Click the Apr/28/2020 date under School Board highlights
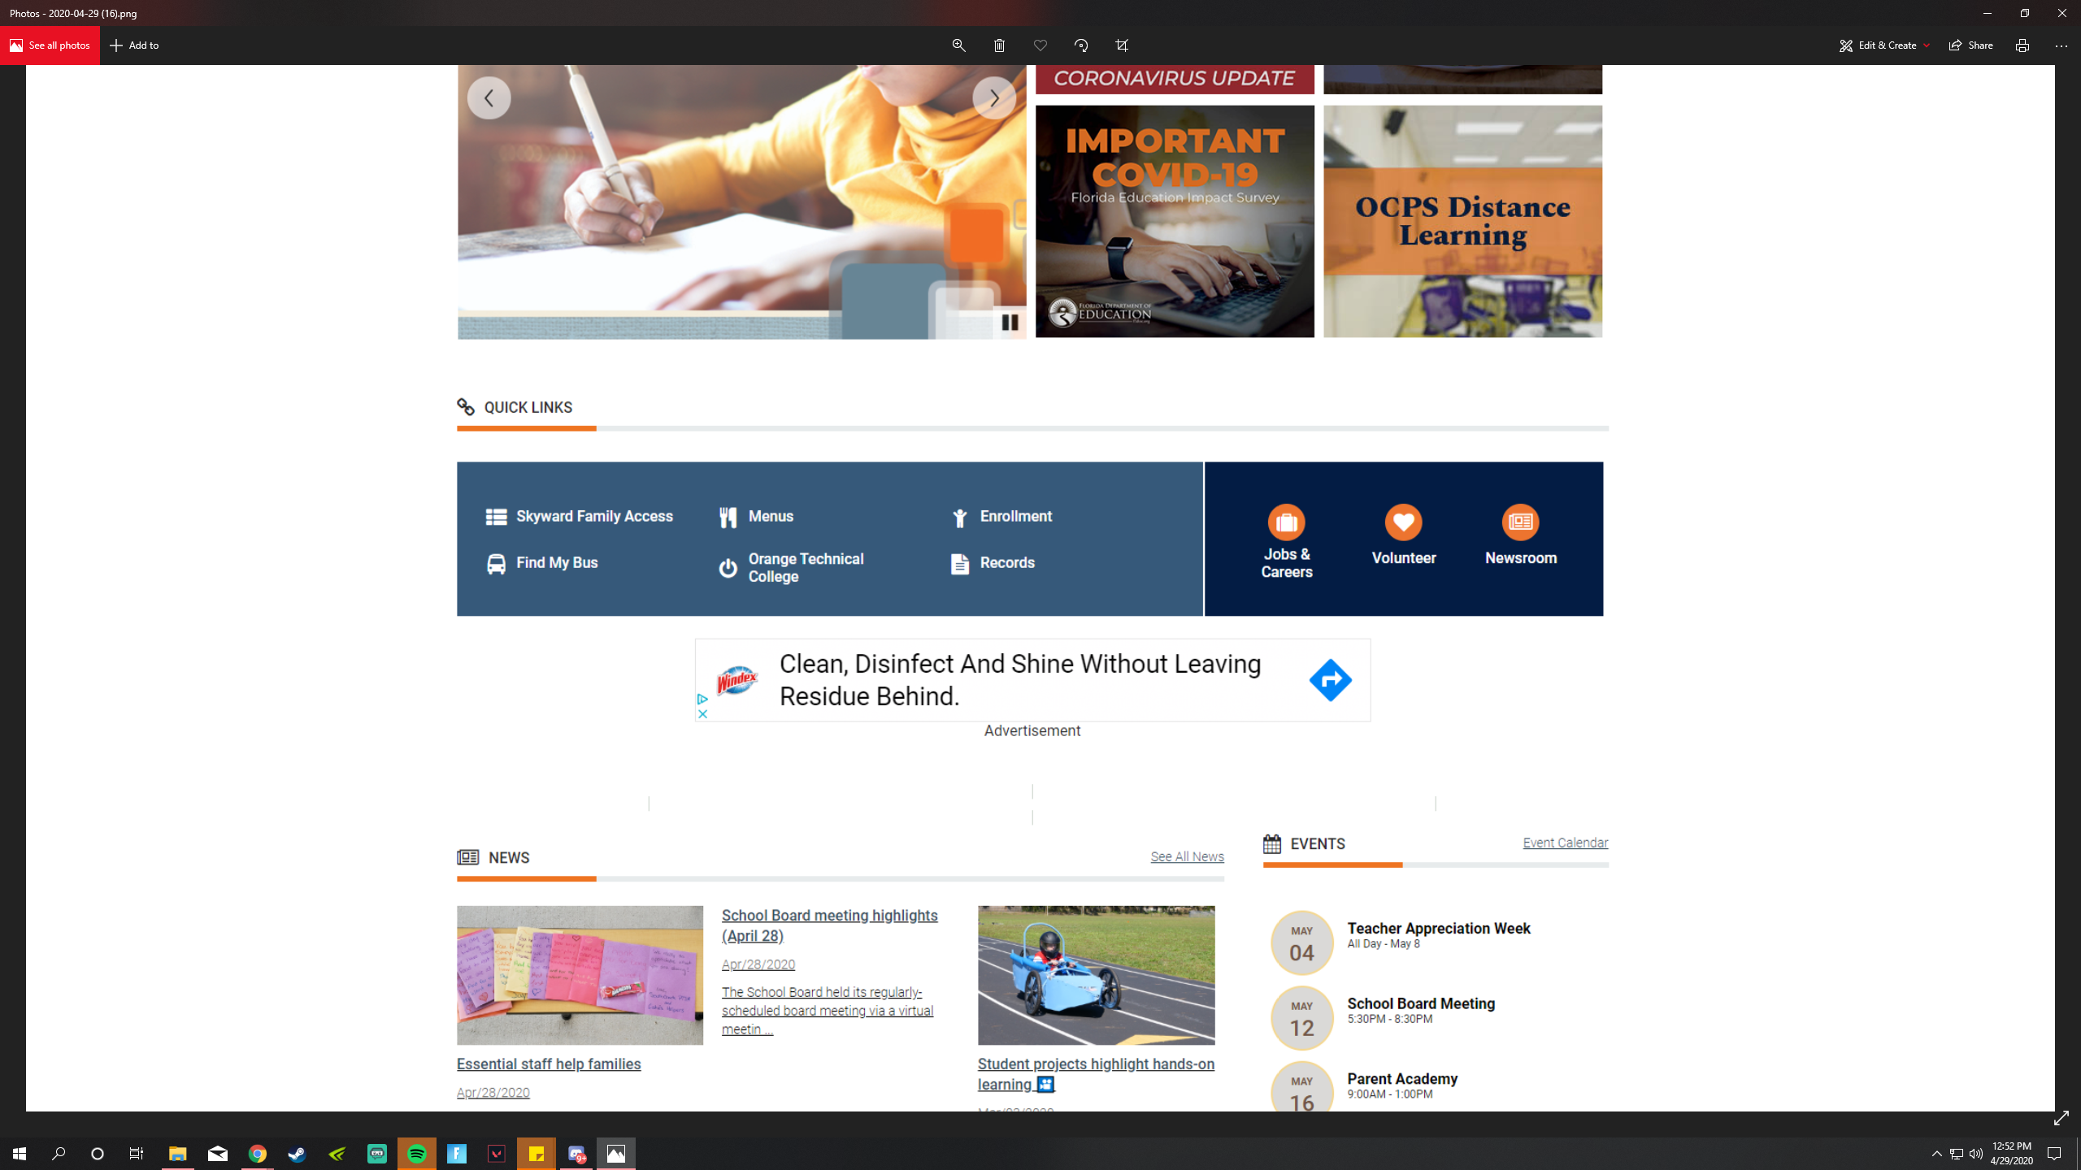This screenshot has height=1170, width=2081. 758,964
